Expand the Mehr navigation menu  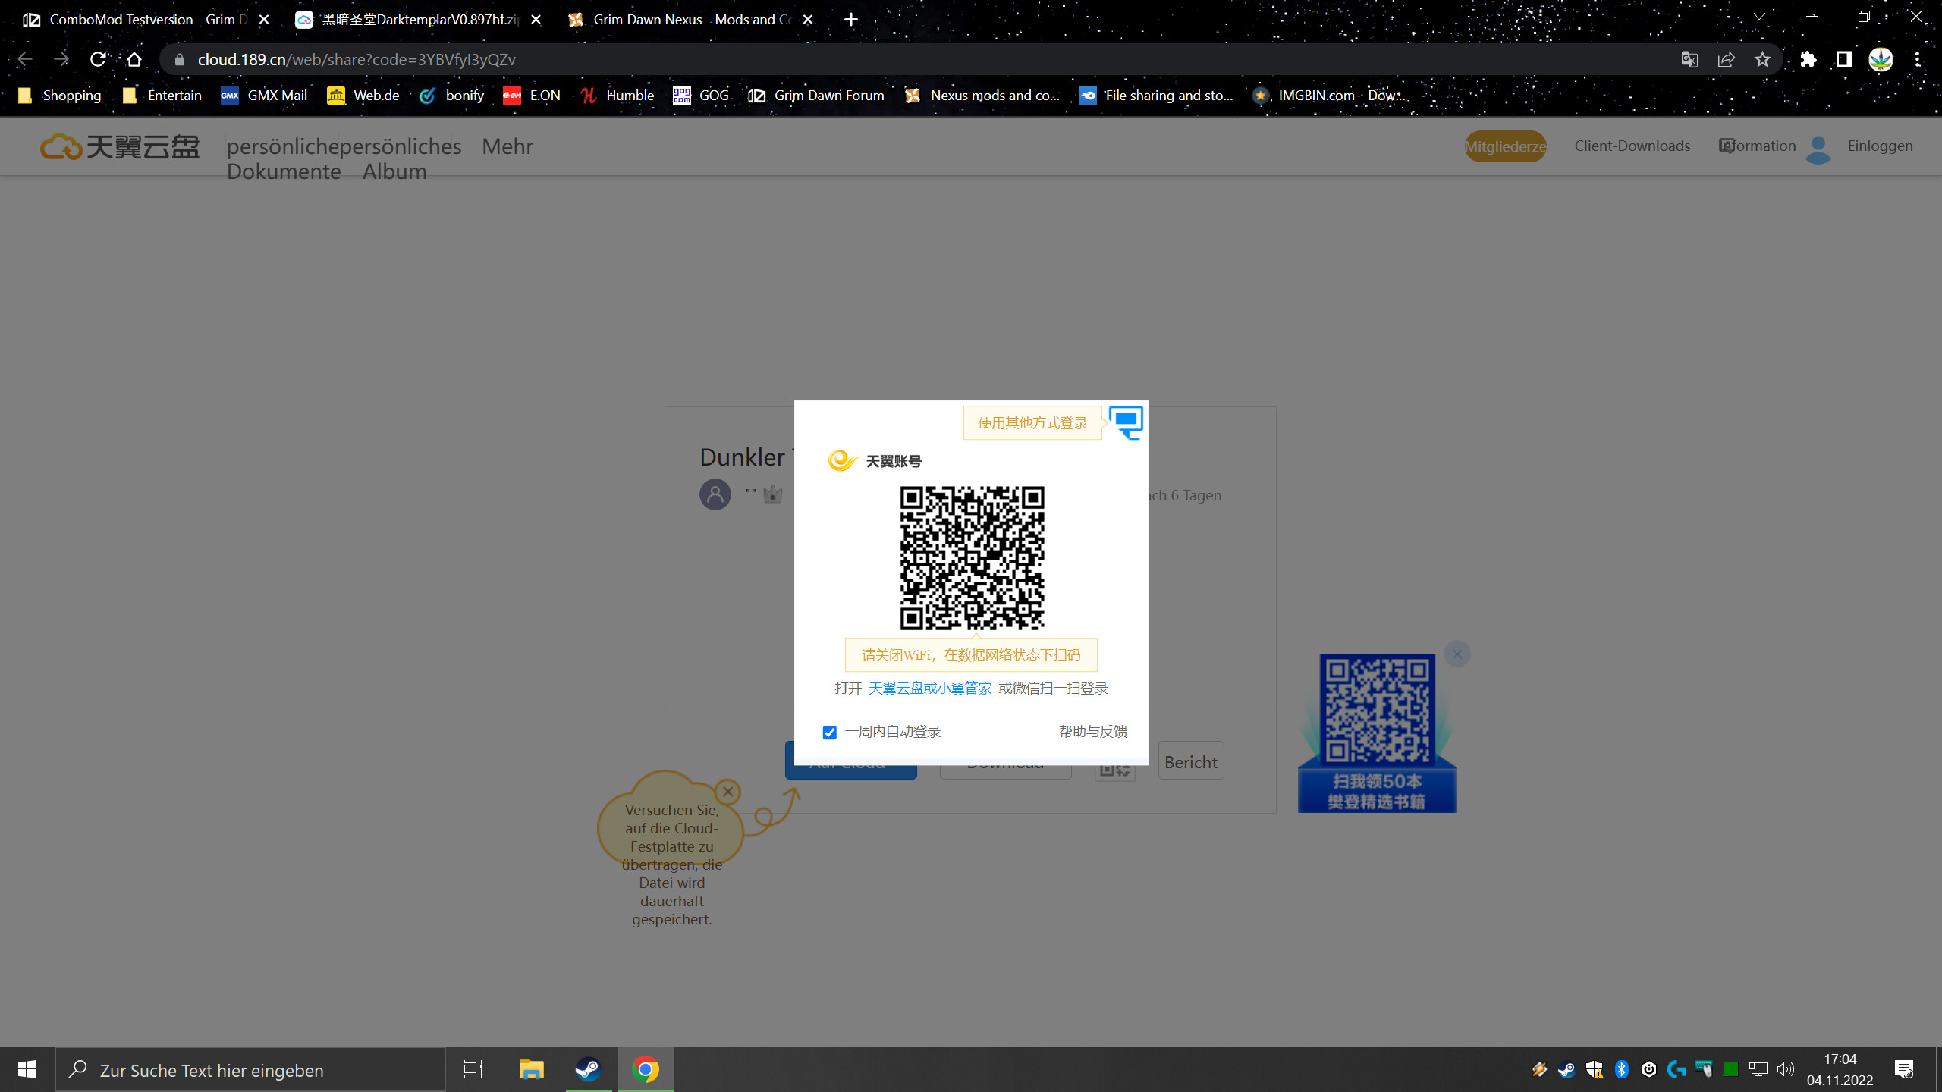[507, 146]
